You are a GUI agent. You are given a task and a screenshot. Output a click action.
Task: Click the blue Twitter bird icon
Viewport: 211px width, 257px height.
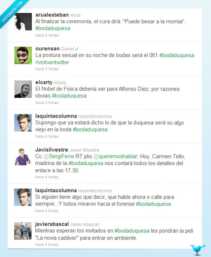tap(198, 250)
